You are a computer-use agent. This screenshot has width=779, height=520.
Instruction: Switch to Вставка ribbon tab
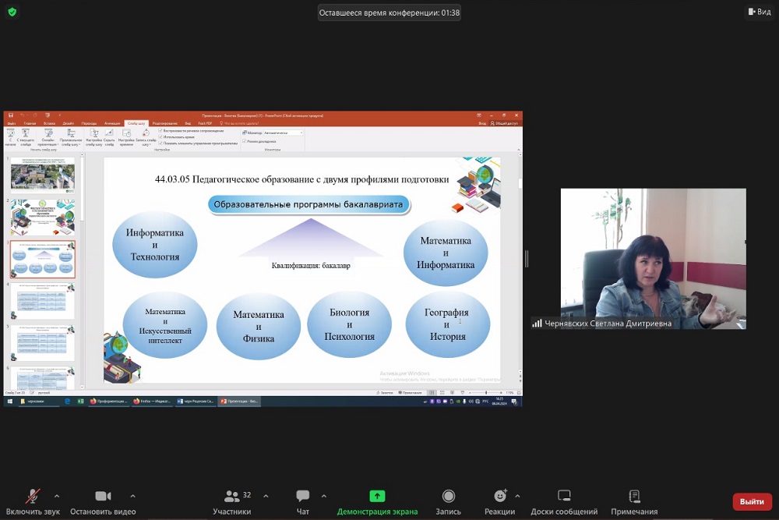click(50, 123)
